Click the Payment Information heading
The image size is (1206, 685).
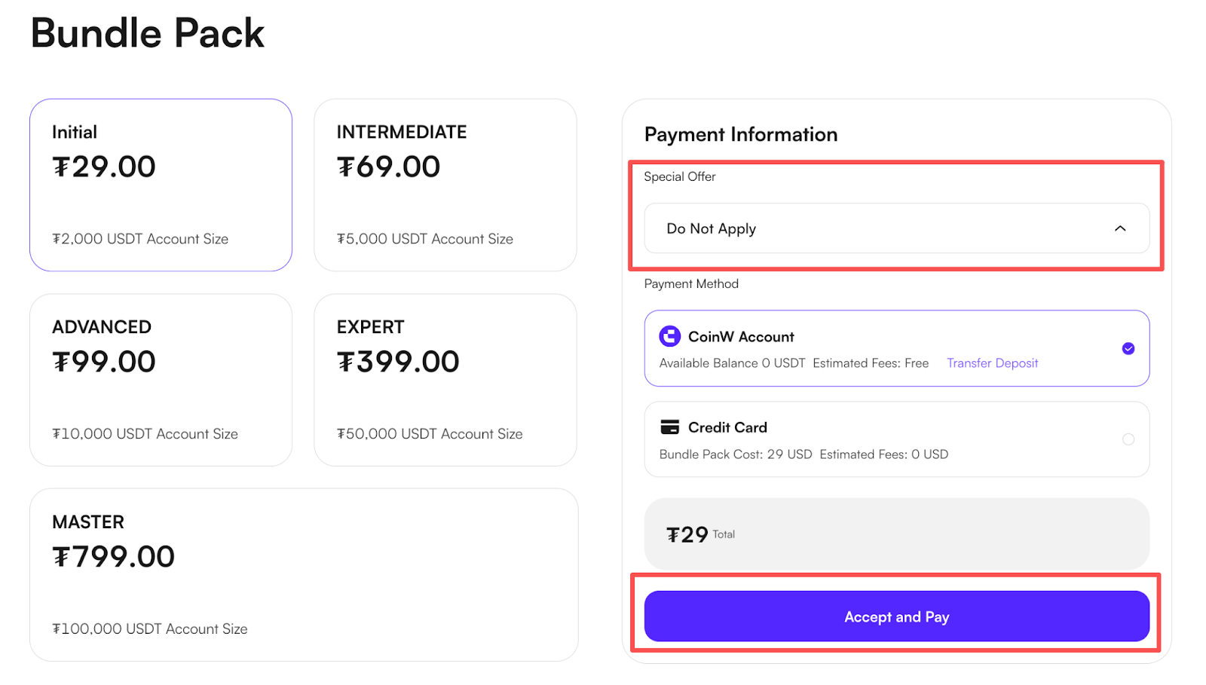point(740,134)
